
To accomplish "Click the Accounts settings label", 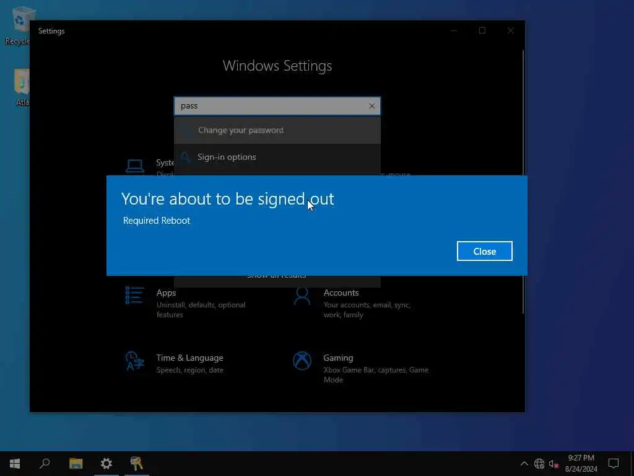I will click(x=341, y=293).
